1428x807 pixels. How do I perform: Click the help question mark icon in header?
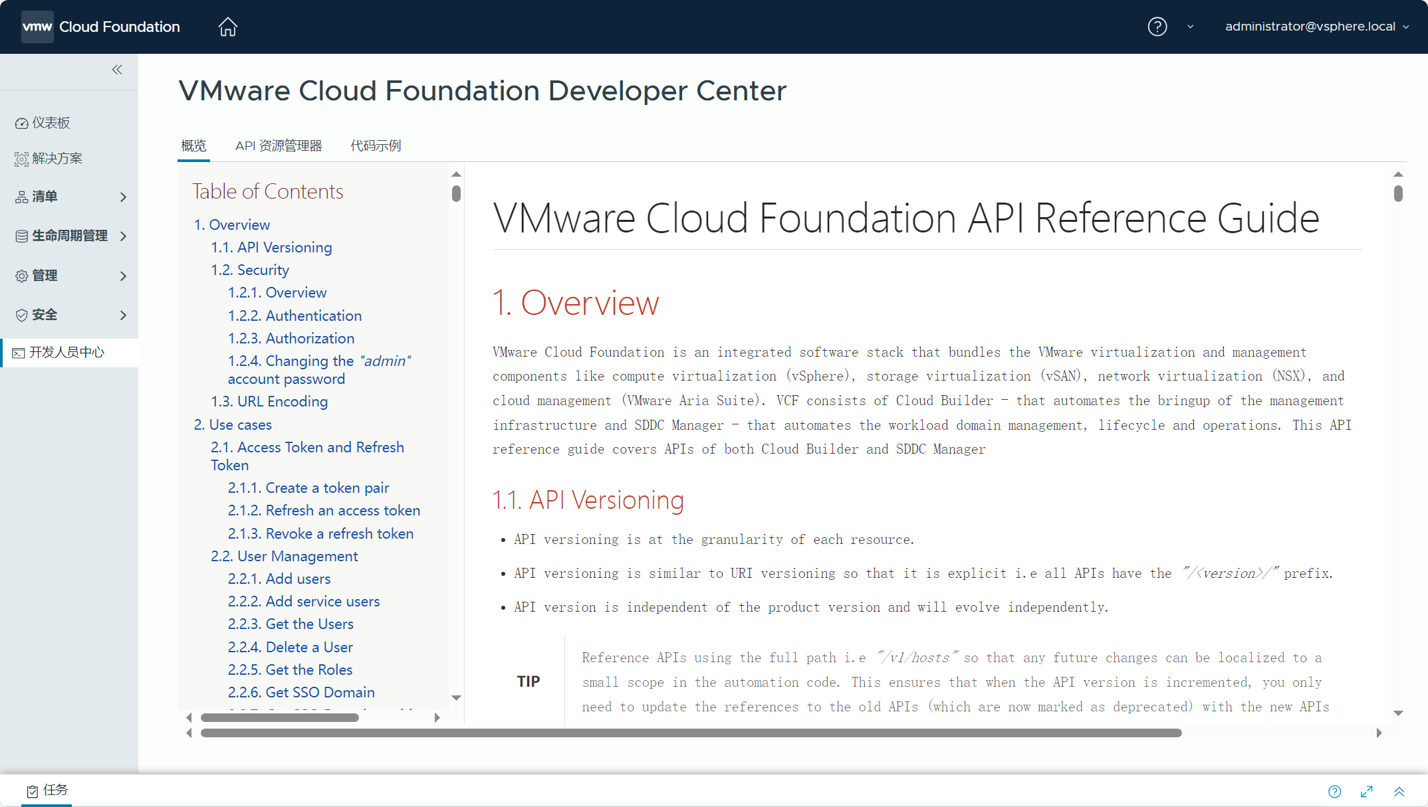(1157, 27)
